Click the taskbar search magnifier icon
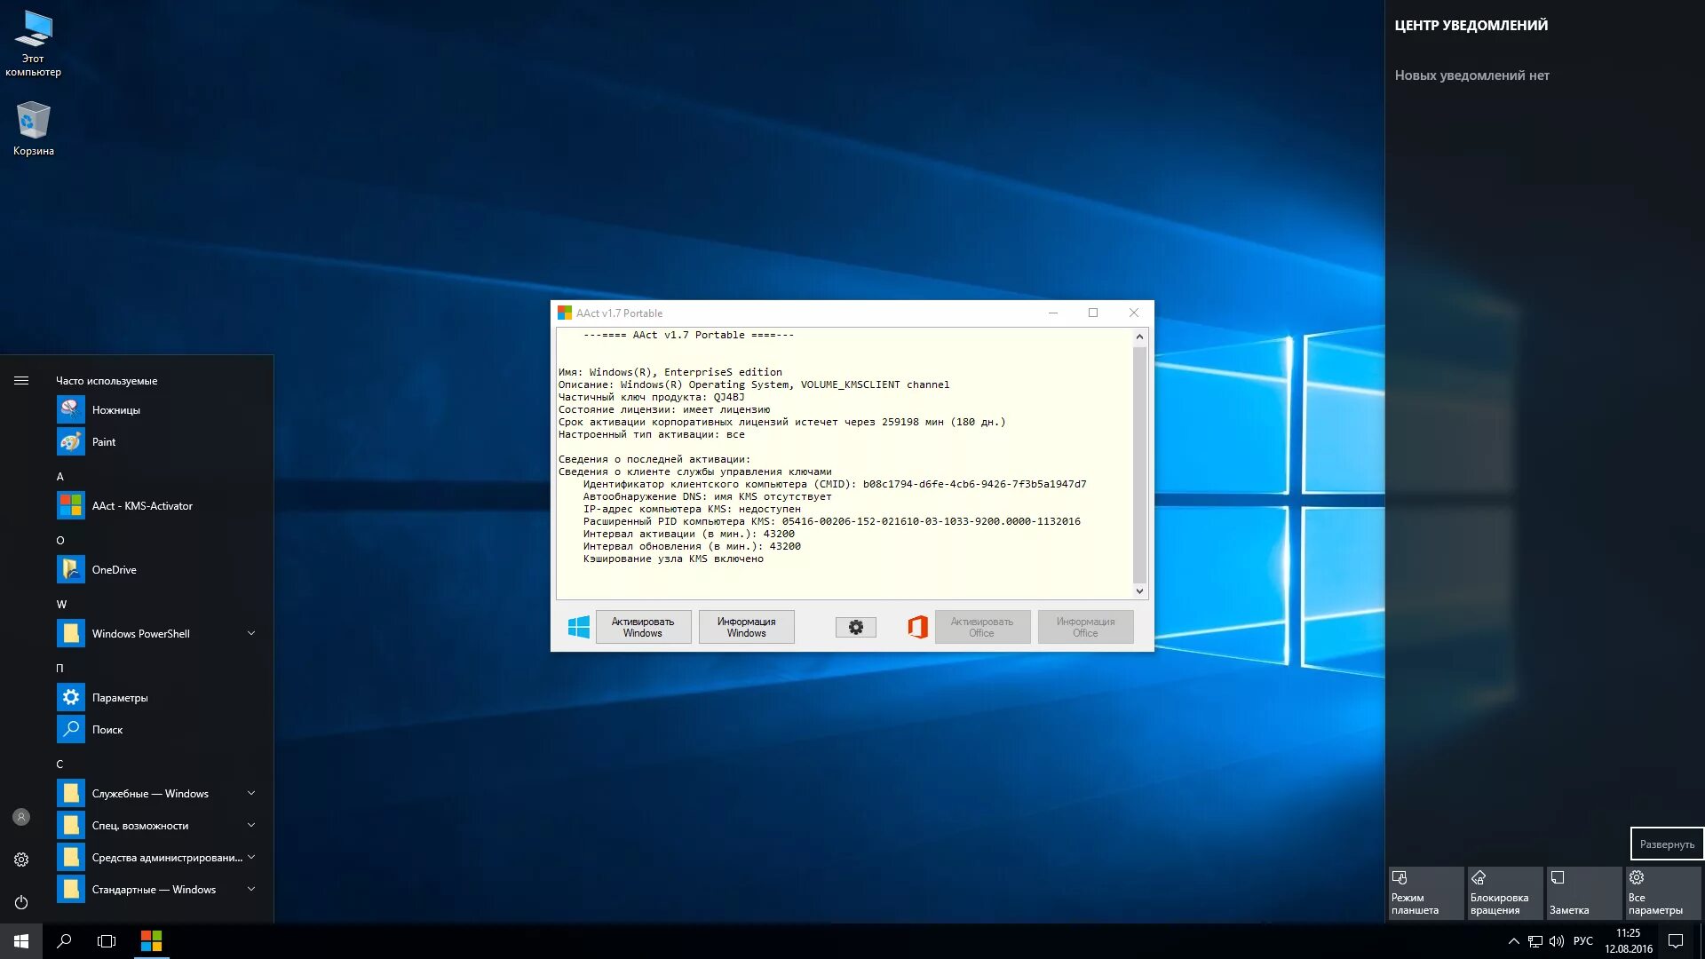 pyautogui.click(x=64, y=941)
